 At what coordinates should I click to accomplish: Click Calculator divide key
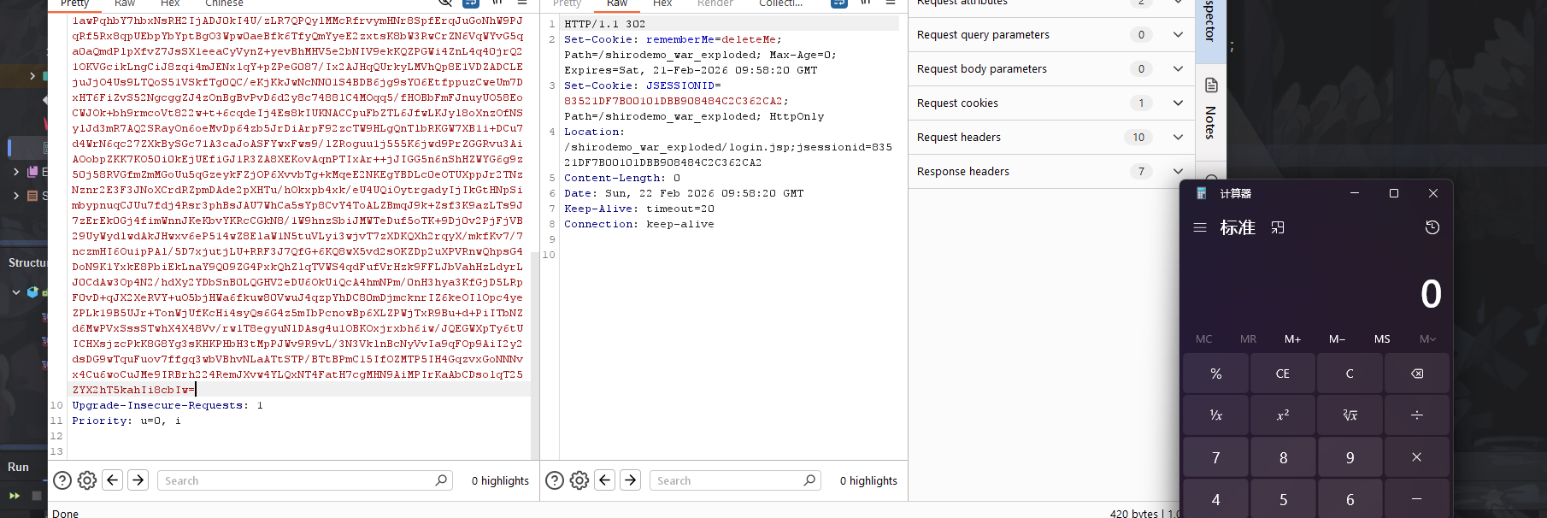(x=1416, y=415)
